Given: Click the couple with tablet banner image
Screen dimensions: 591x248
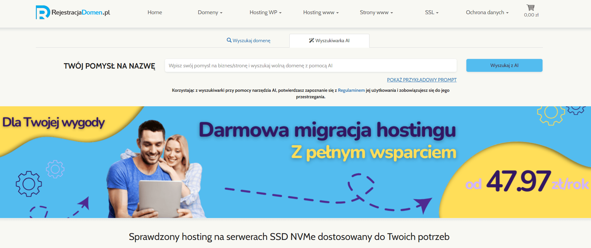Looking at the screenshot, I should [155, 171].
